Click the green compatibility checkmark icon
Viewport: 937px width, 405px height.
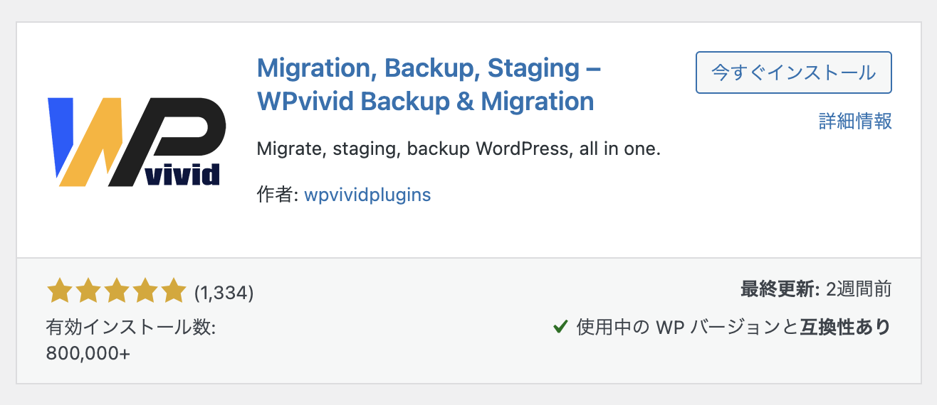560,327
